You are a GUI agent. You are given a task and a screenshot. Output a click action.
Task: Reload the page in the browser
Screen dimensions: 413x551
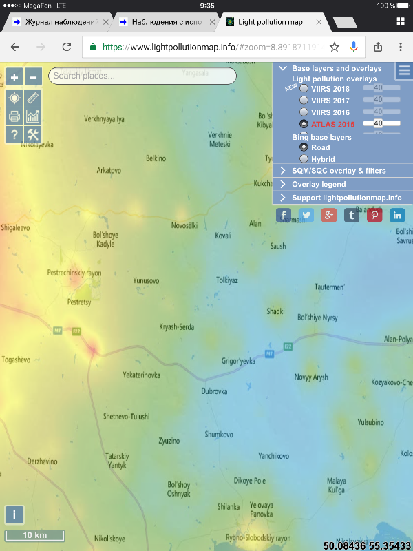coord(67,47)
